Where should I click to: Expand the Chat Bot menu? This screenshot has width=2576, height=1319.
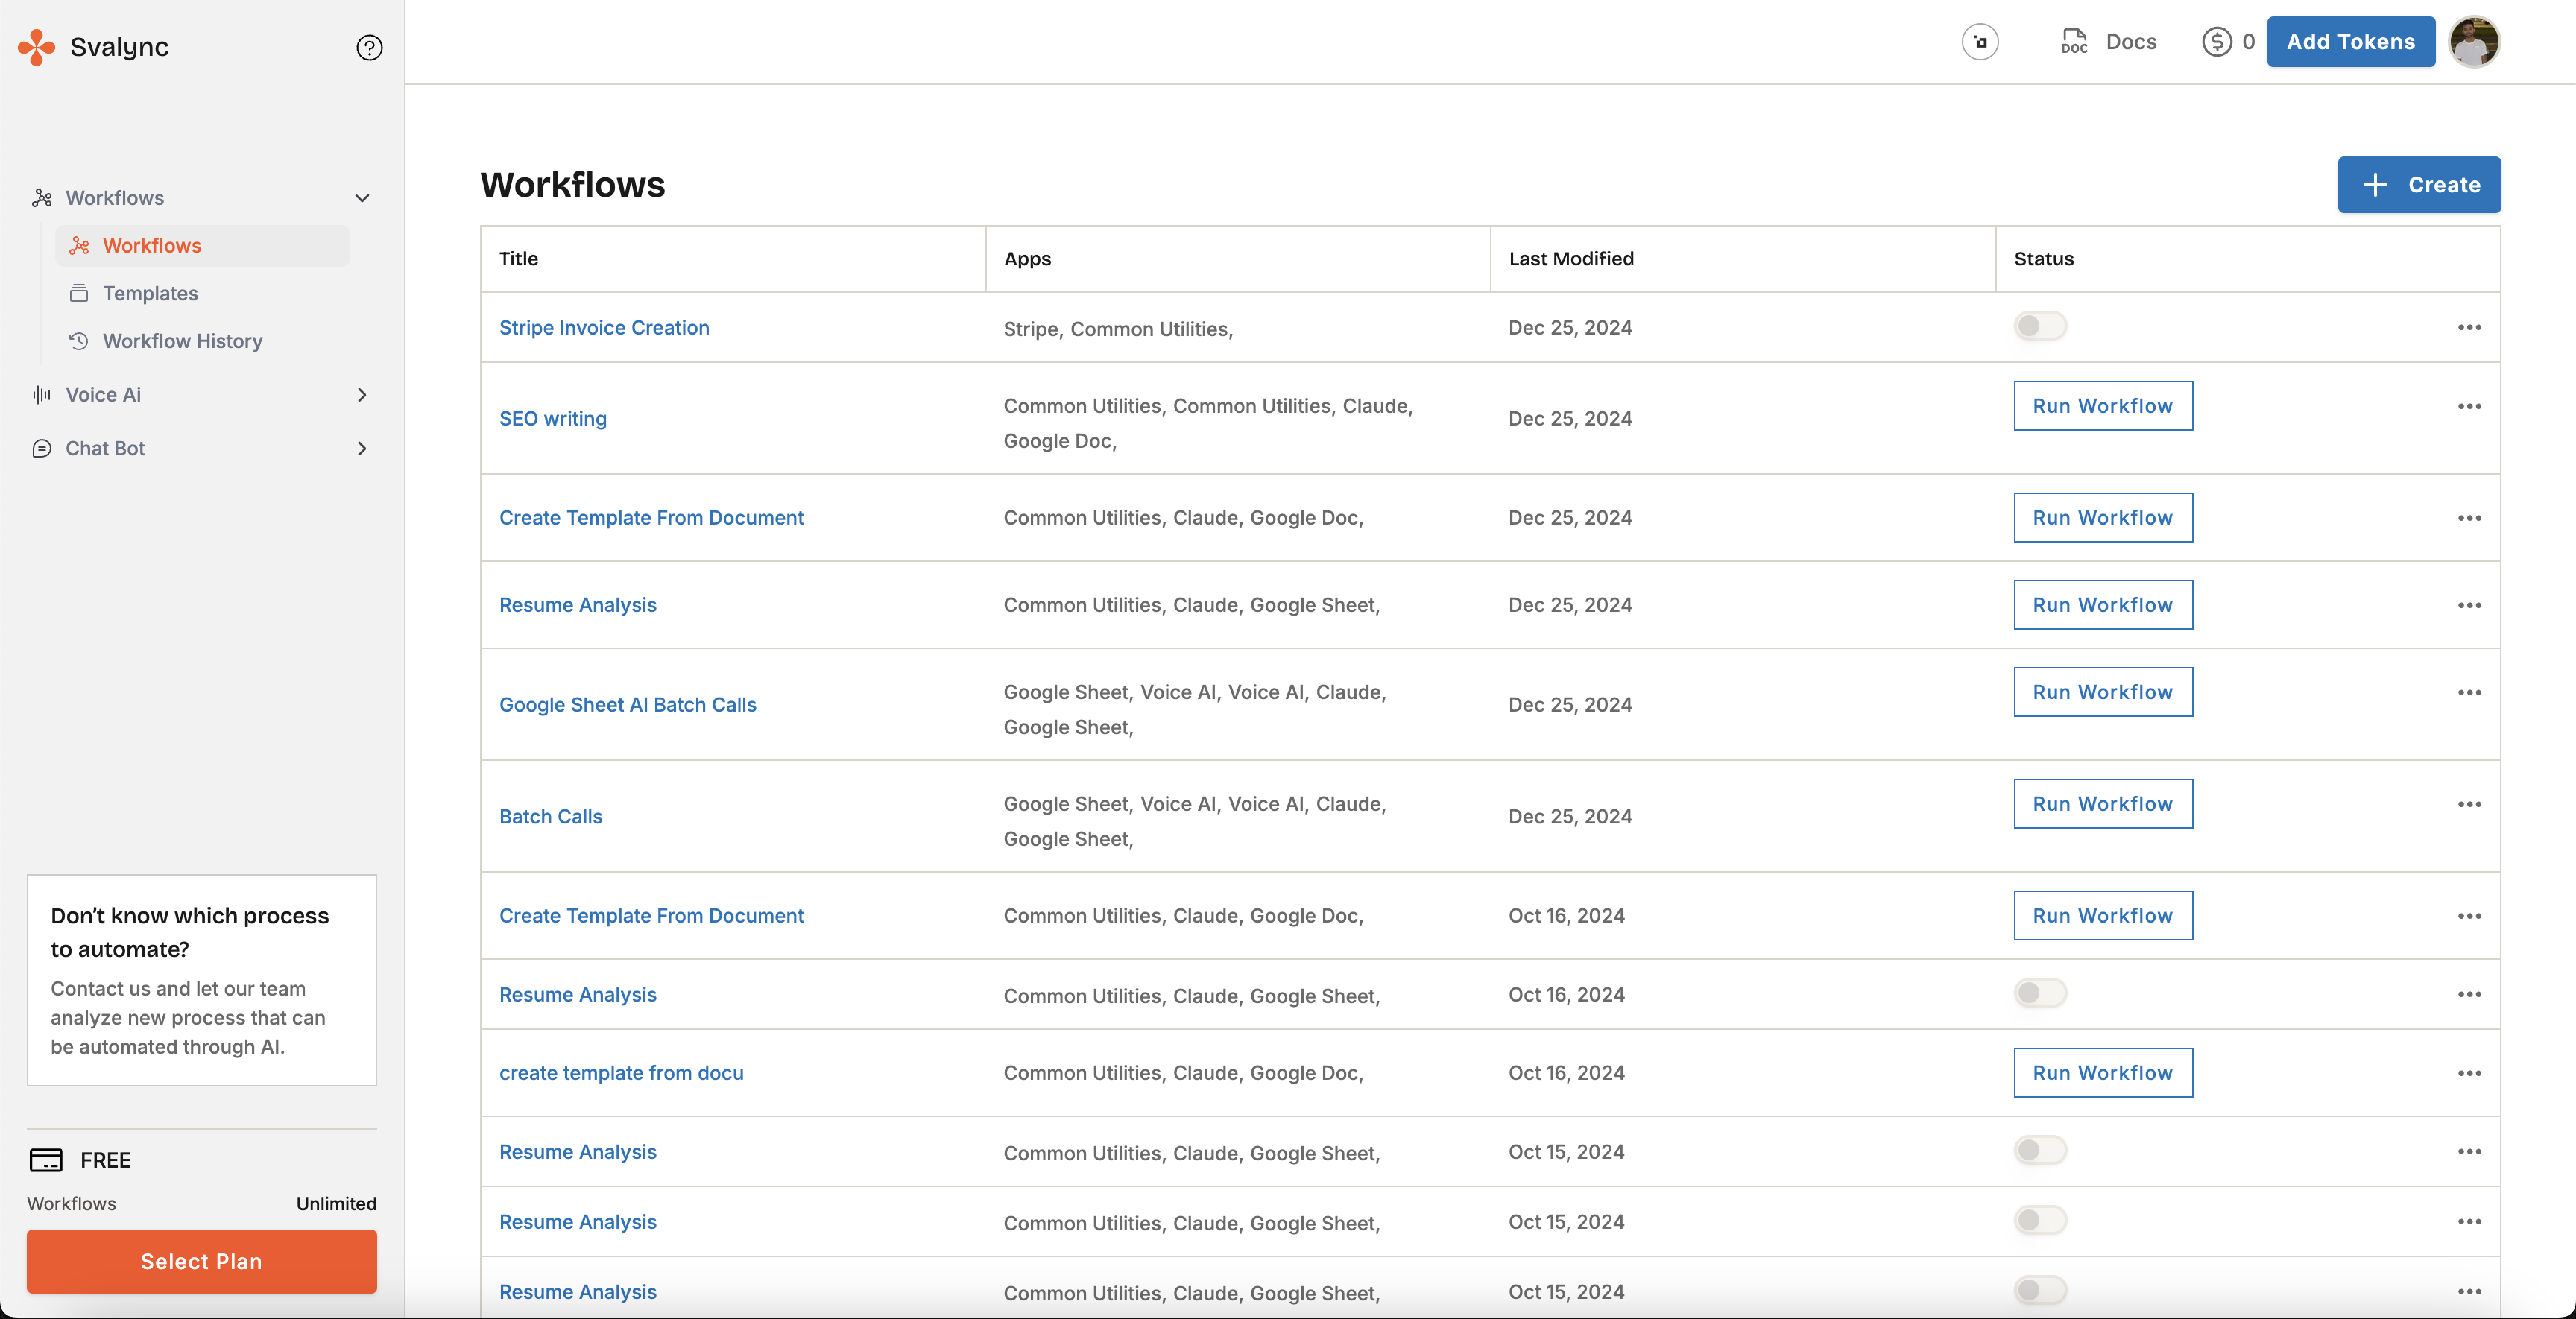click(x=362, y=449)
